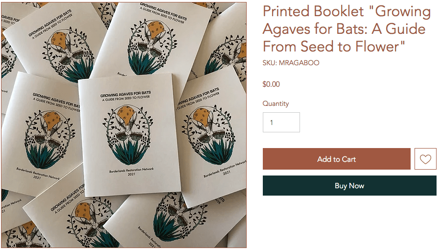Select the product title heading text
Screen dimensions: 439x251
[x=347, y=29]
